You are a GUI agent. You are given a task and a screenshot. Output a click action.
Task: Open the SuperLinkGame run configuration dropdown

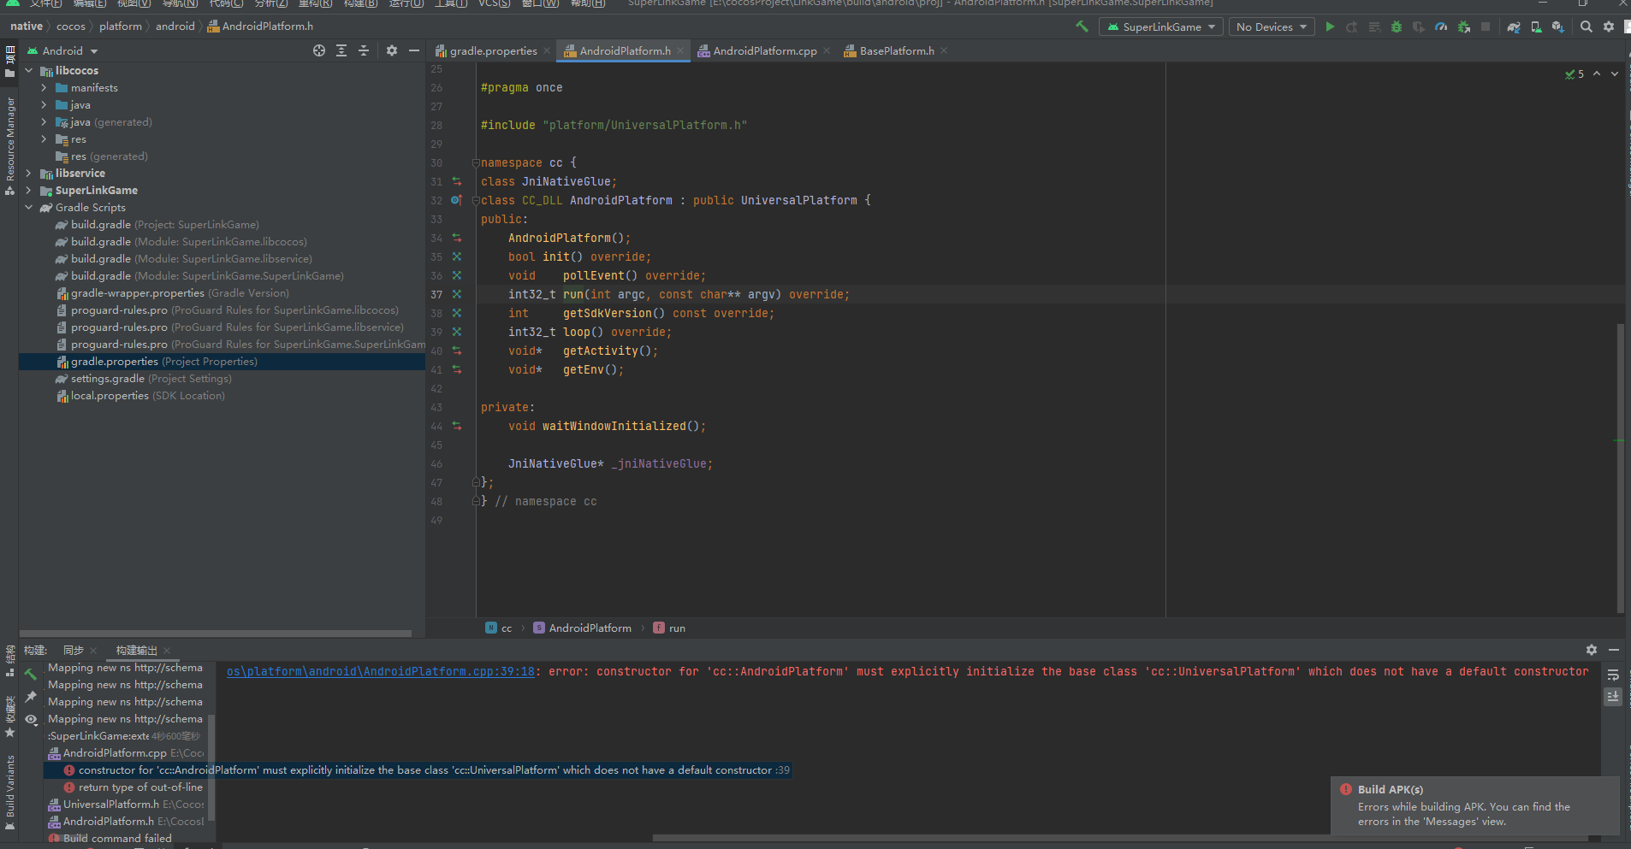coord(1161,27)
